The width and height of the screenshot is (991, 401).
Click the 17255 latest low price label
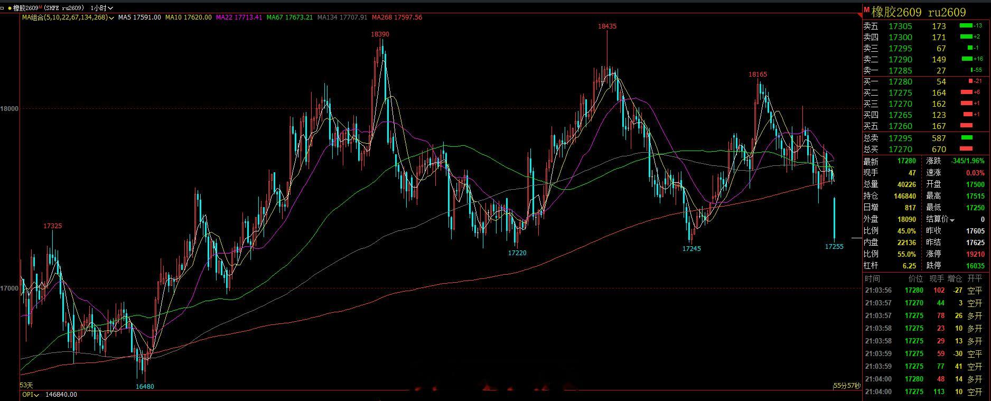tap(834, 246)
